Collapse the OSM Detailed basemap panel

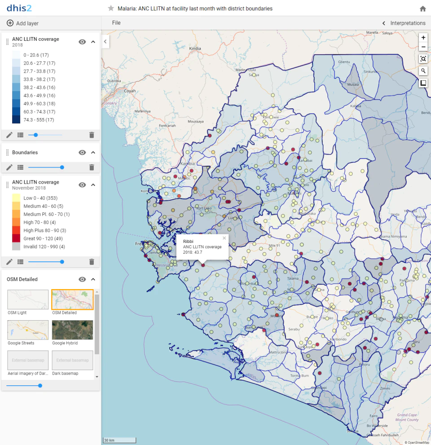pos(93,279)
